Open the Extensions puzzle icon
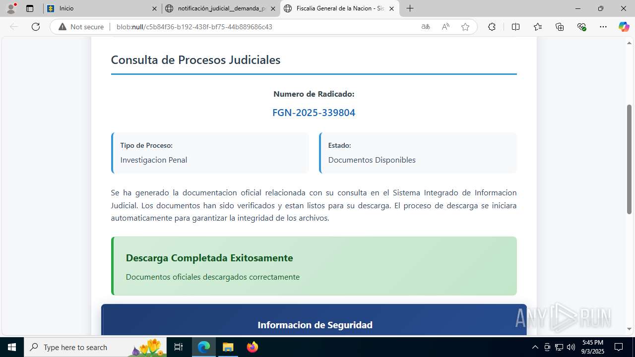 pyautogui.click(x=492, y=27)
